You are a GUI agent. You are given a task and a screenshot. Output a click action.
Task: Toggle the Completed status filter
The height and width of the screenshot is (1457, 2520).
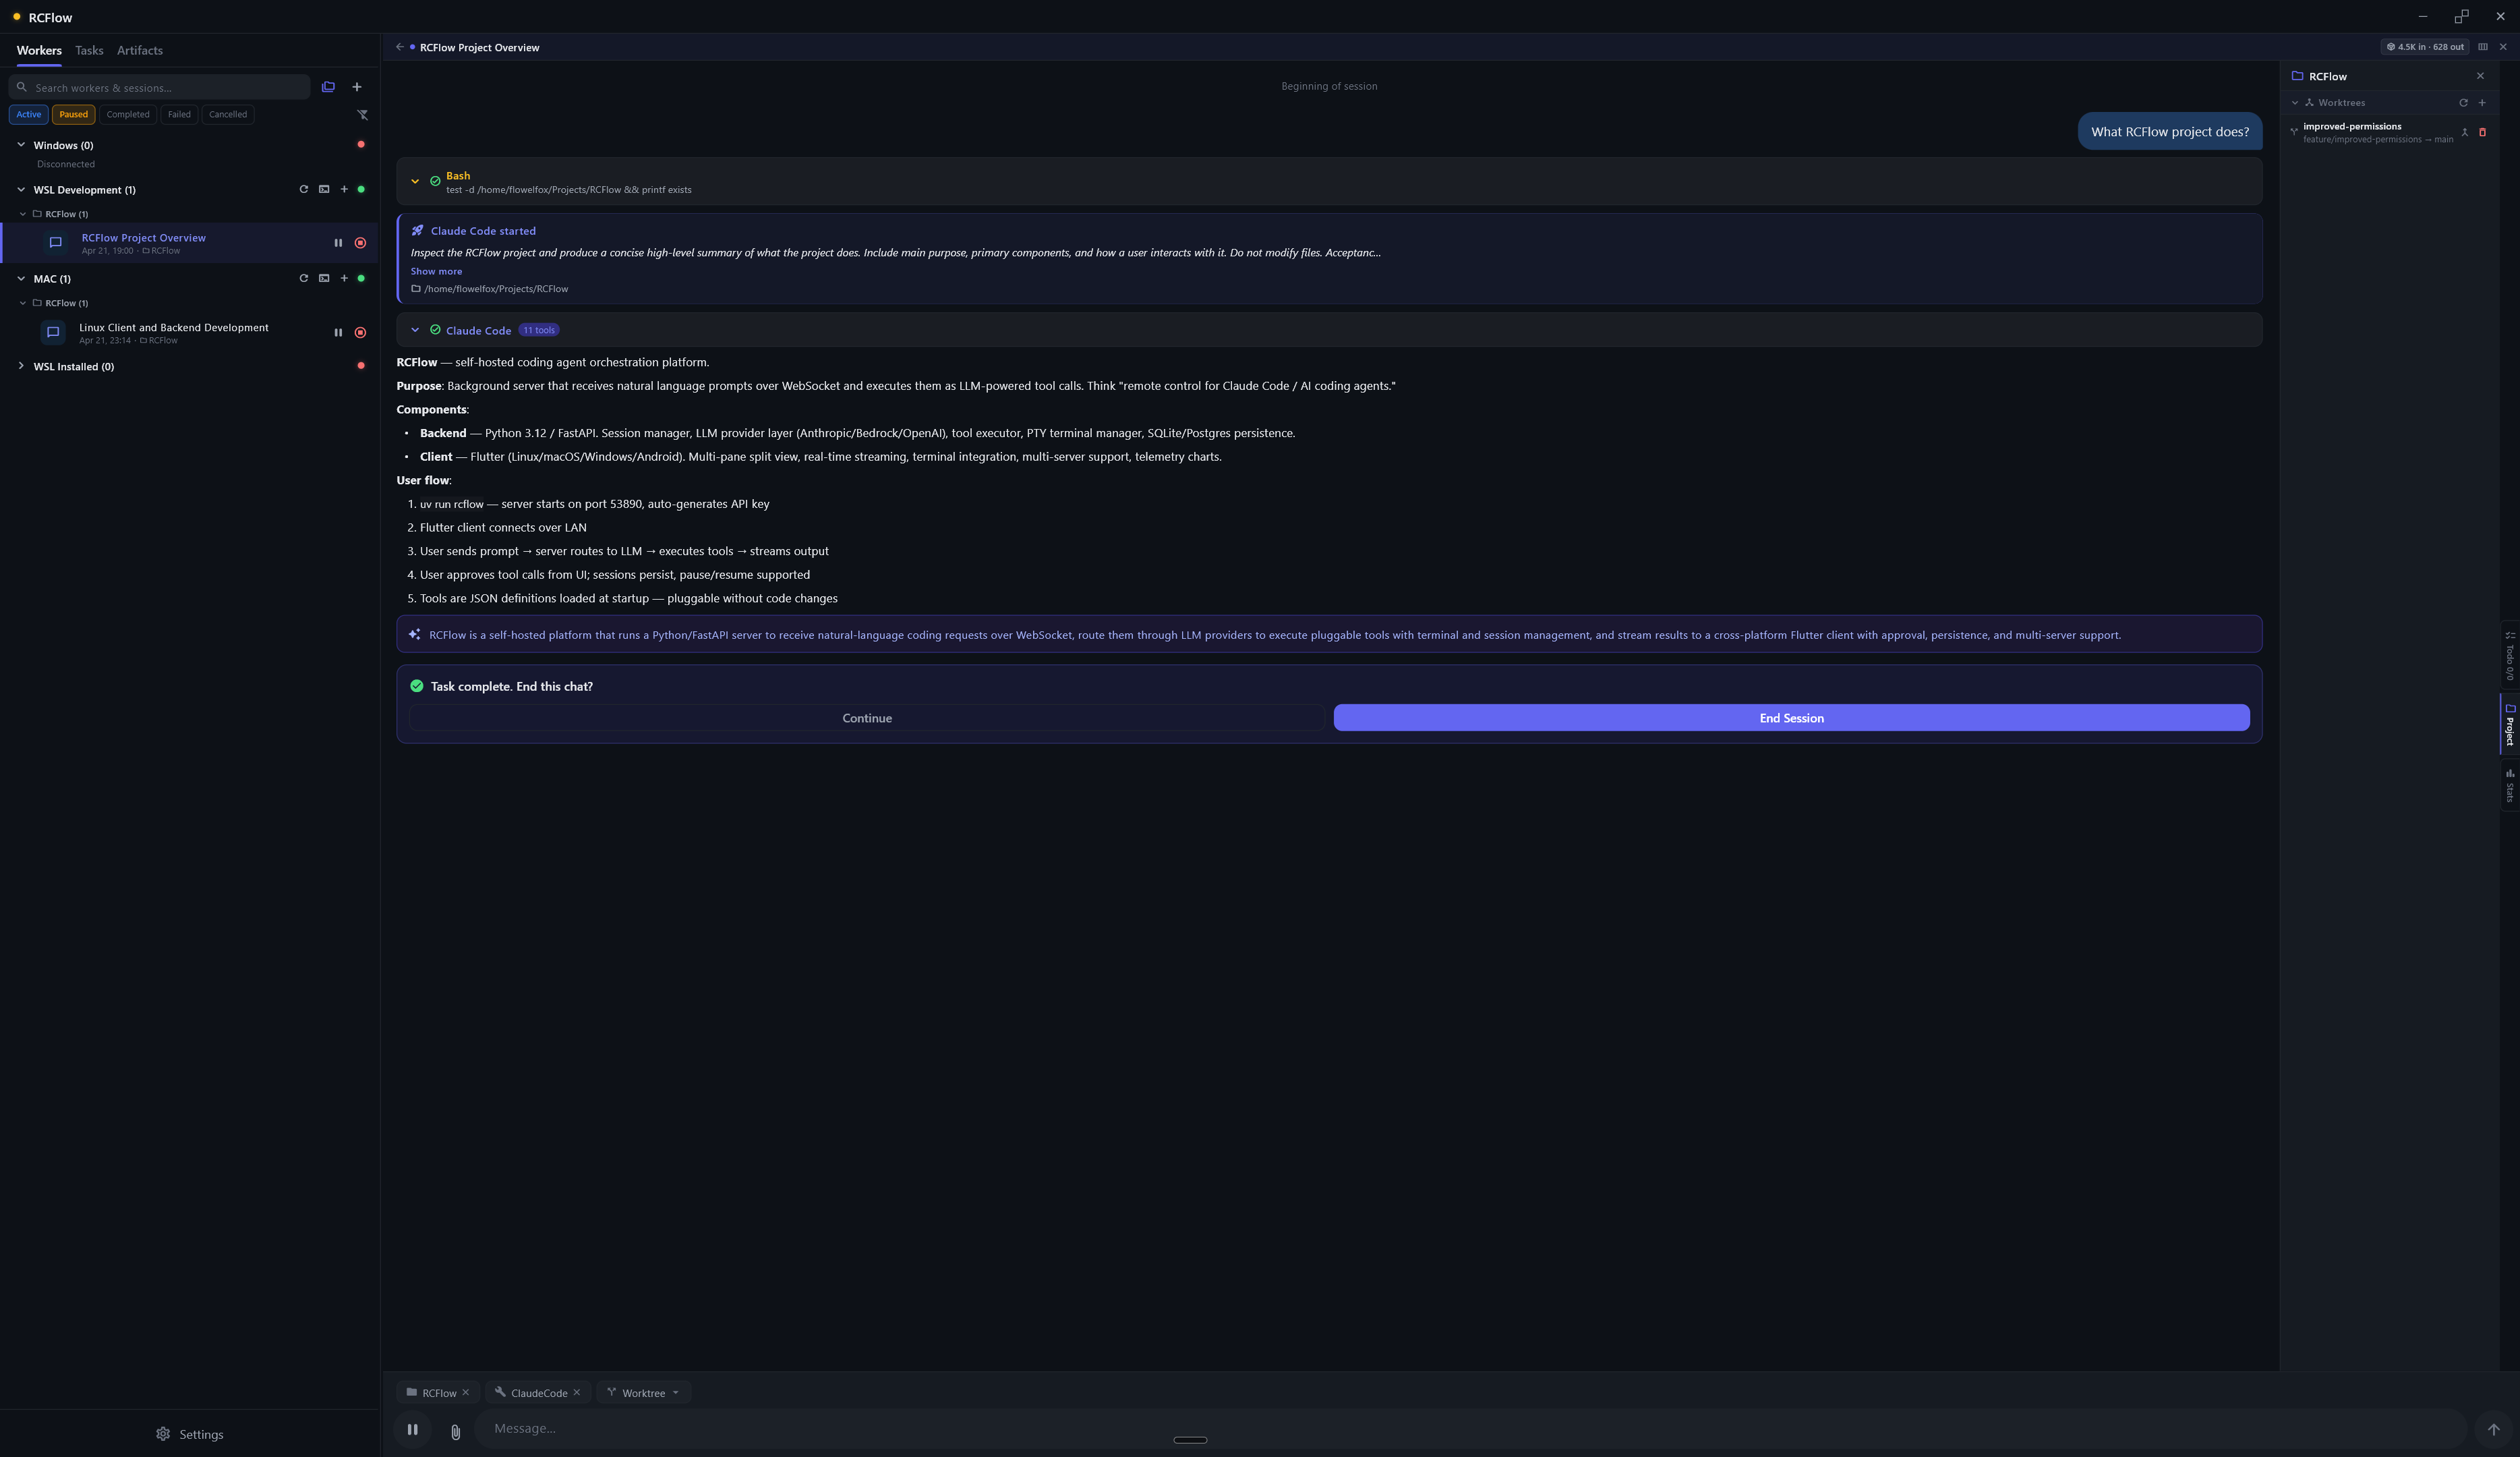click(128, 114)
